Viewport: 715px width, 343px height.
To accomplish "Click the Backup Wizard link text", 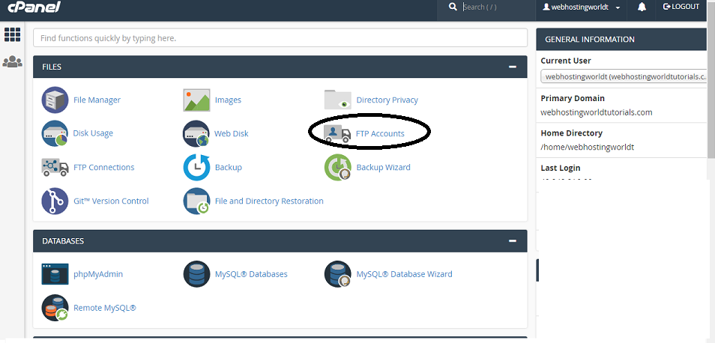I will pos(384,167).
